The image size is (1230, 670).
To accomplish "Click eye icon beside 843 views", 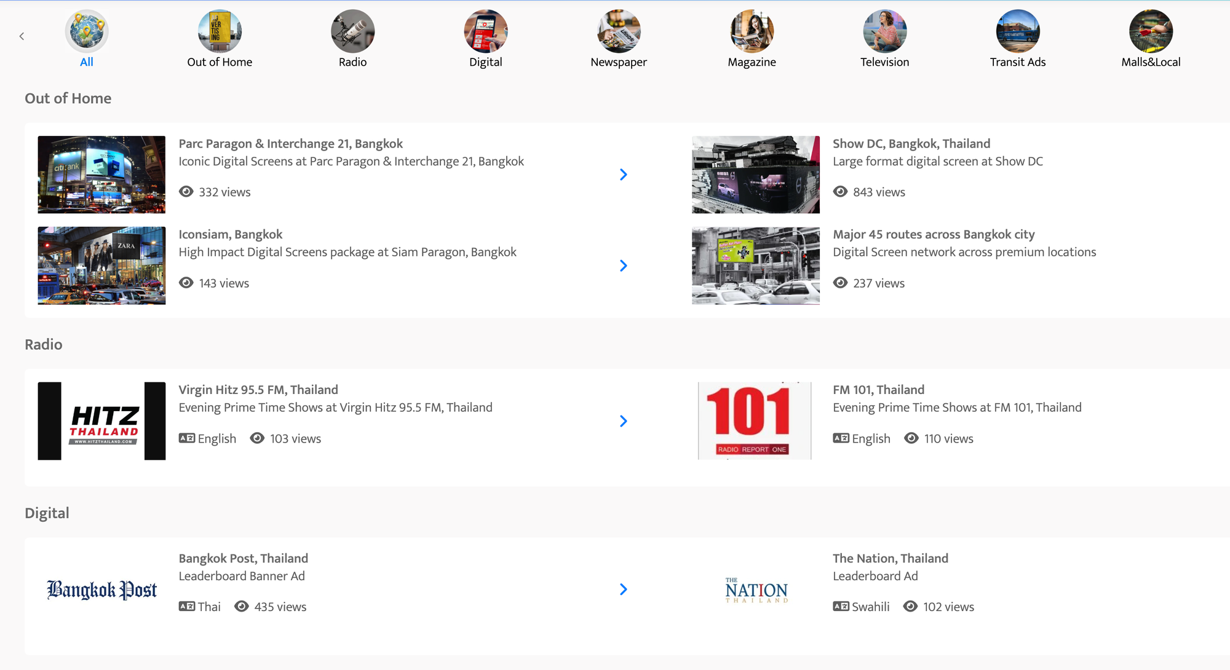I will click(840, 192).
